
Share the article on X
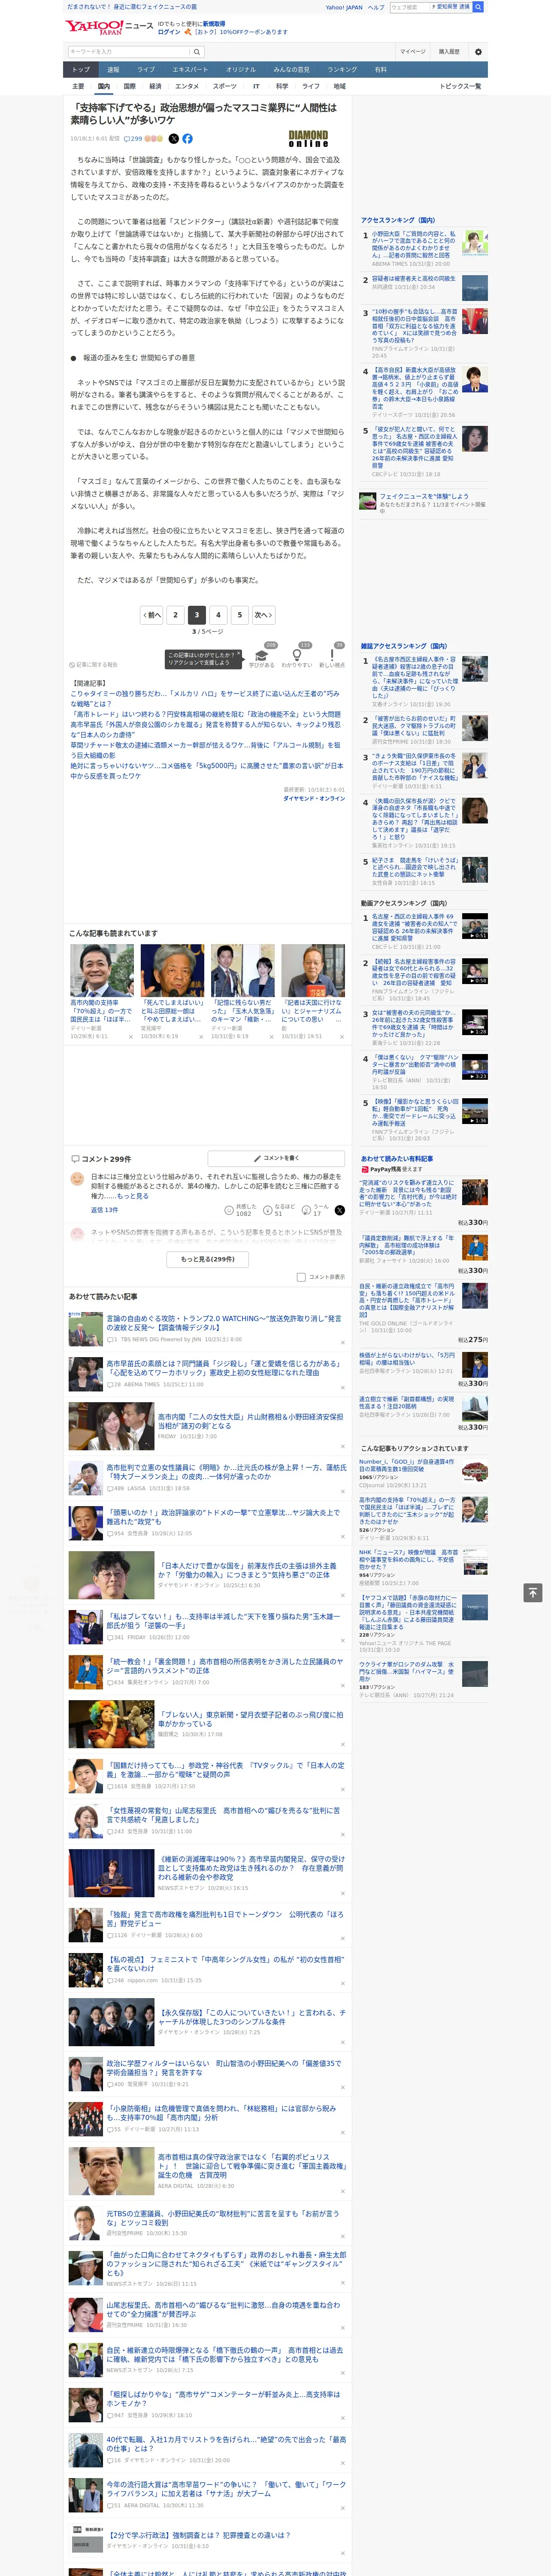pyautogui.click(x=174, y=139)
